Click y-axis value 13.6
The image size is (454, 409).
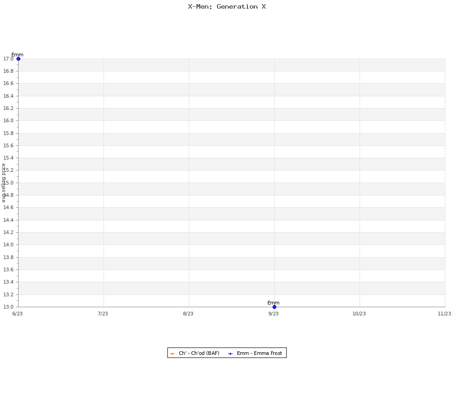(x=8, y=269)
